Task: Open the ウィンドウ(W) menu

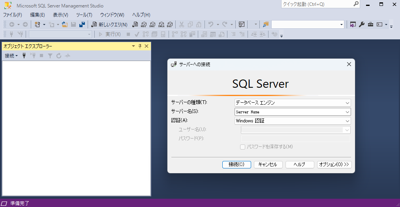Action: pos(112,15)
